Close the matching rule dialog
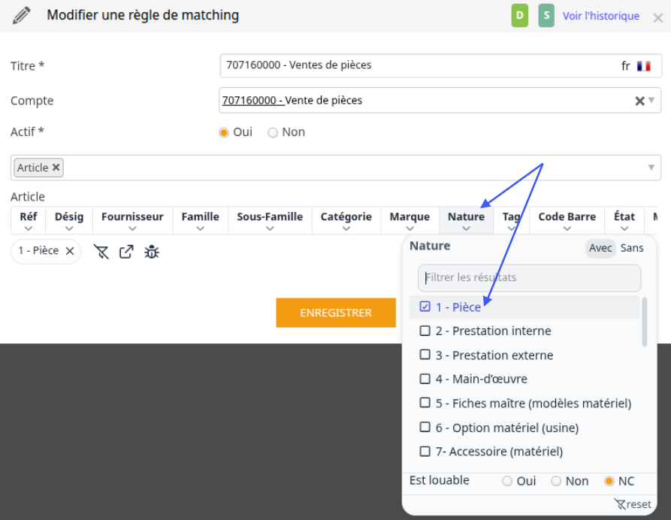671x520 pixels. (657, 18)
